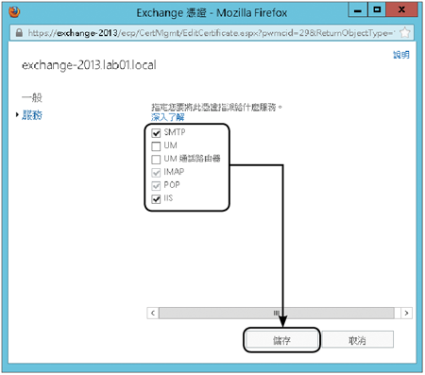Toggle the IMAP service checkbox
This screenshot has height=375, width=425.
156,173
